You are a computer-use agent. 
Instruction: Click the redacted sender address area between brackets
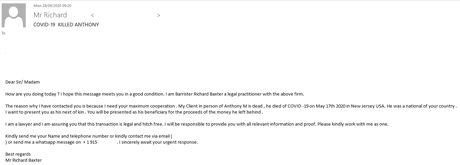125,15
